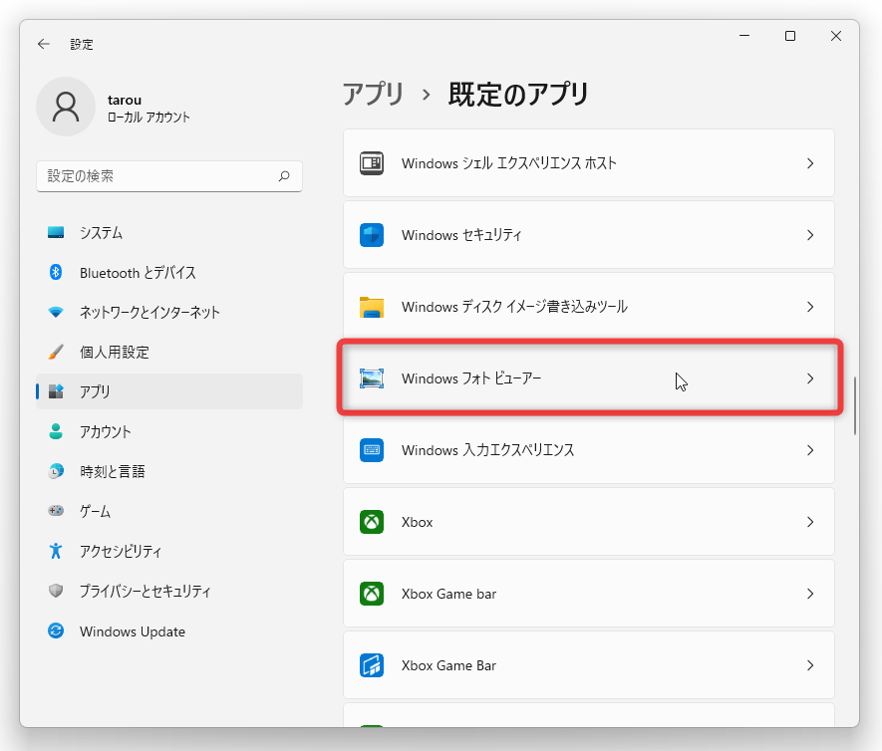Open chevron on blue Xbox Game Bar row

(x=810, y=665)
